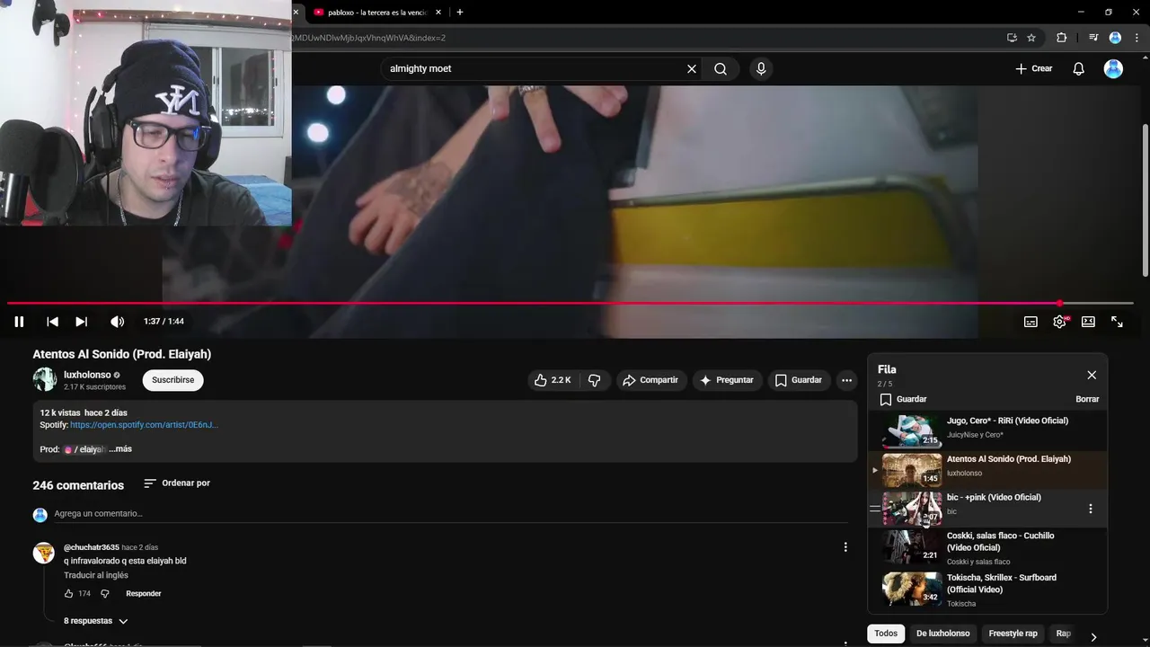The width and height of the screenshot is (1150, 647).
Task: Skip to next video in queue
Action: pos(81,322)
